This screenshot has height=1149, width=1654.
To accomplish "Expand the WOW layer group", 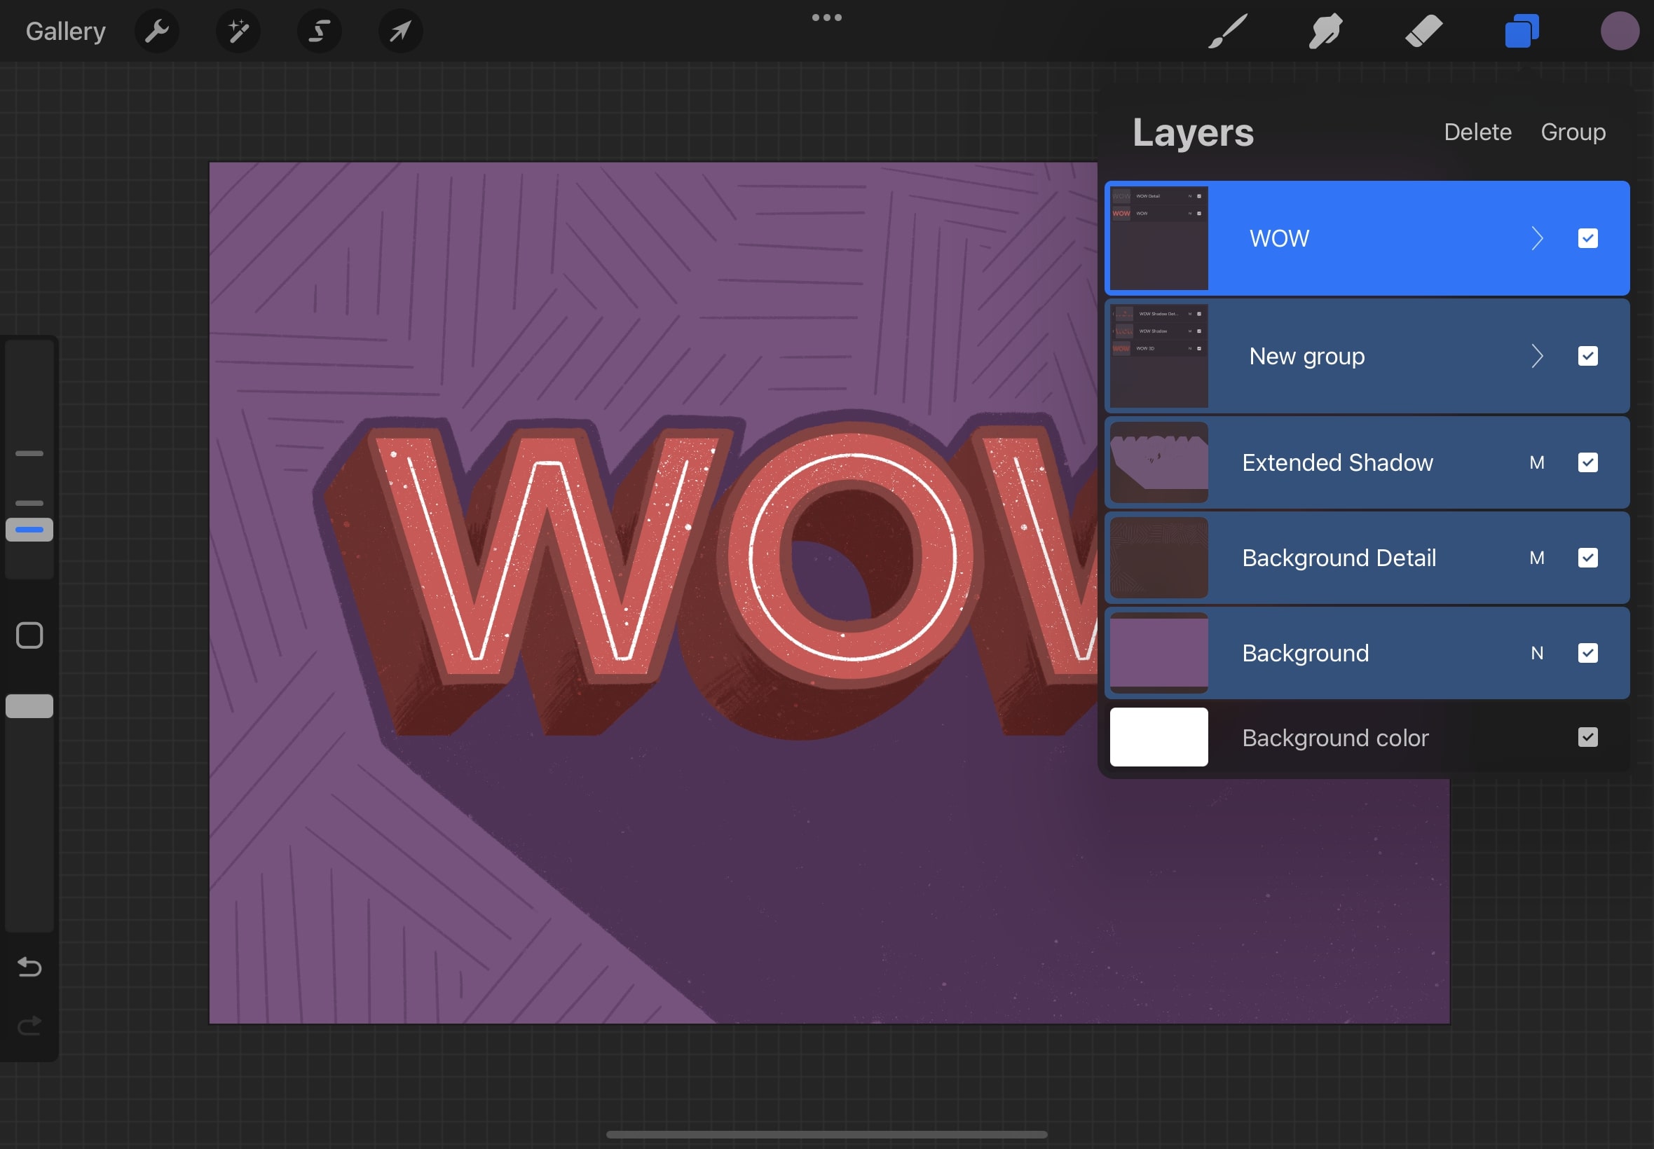I will pos(1539,238).
